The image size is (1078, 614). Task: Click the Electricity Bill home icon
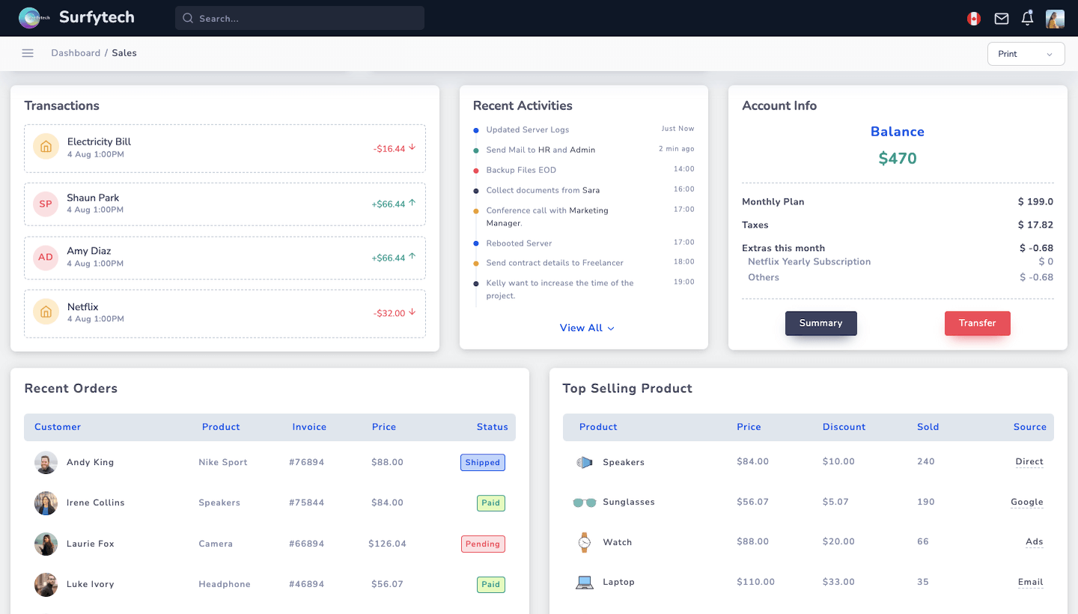click(45, 148)
